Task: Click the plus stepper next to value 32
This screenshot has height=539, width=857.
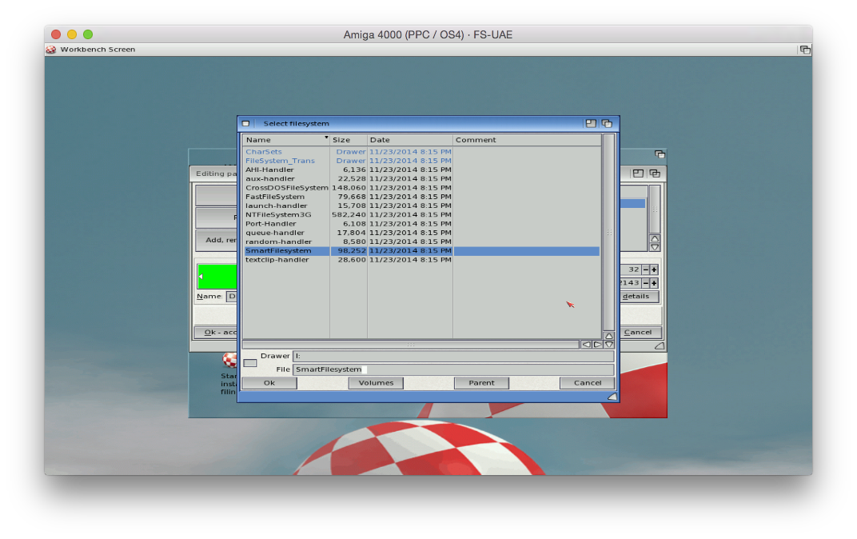Action: (654, 269)
